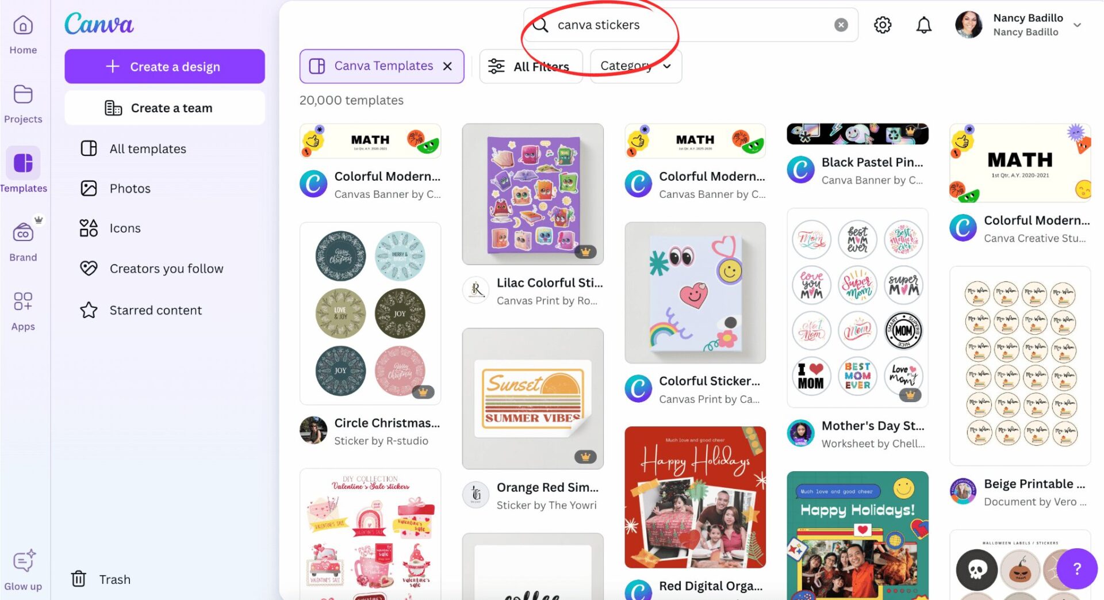The height and width of the screenshot is (600, 1104).
Task: Open the Apps sidebar icon
Action: (23, 301)
